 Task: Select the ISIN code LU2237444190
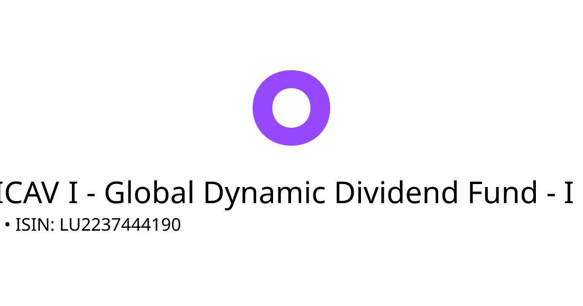coord(120,225)
